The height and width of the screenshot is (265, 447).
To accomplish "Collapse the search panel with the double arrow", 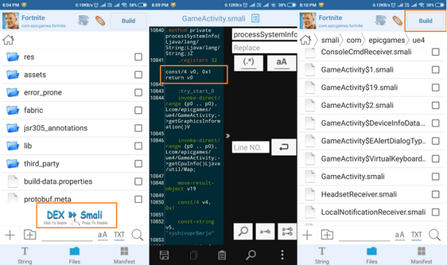I will tap(228, 136).
